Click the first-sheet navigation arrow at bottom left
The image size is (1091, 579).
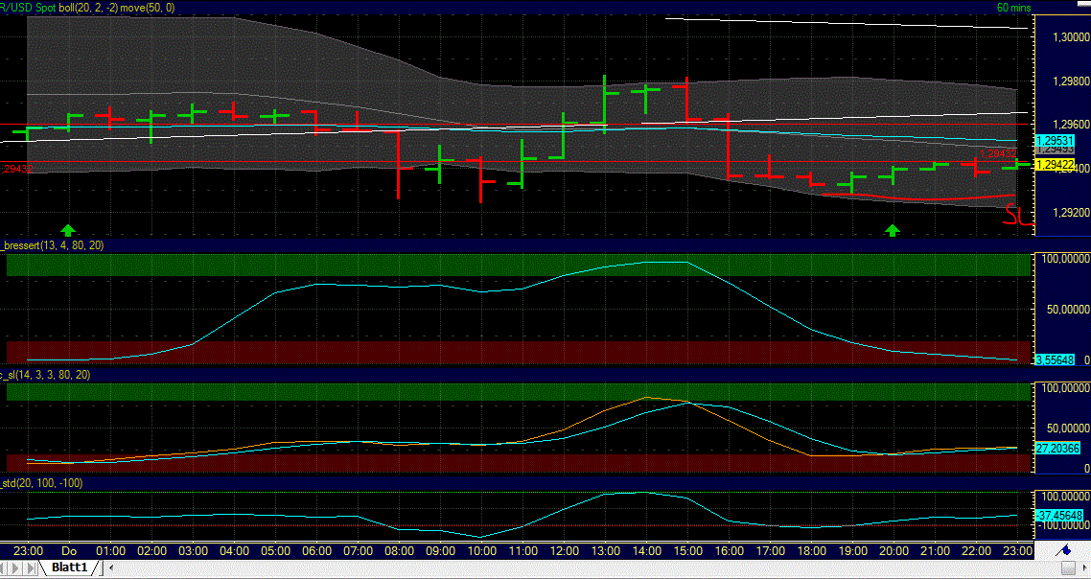coord(3,567)
